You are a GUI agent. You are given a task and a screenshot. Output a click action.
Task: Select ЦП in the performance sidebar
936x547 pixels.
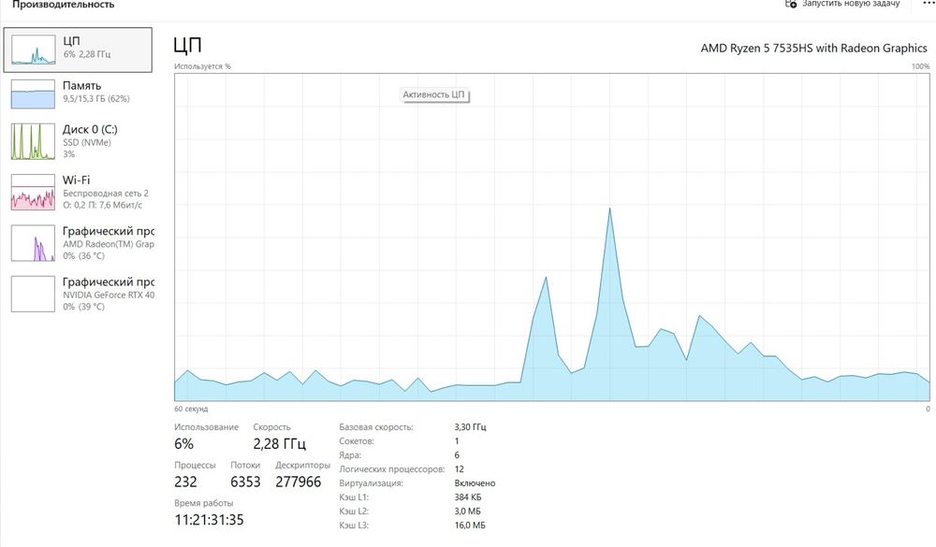pyautogui.click(x=78, y=50)
